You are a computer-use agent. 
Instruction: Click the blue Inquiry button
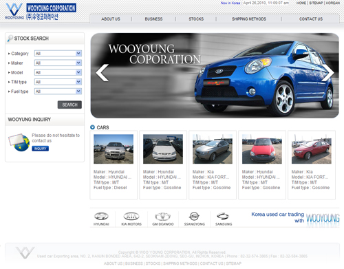click(40, 149)
